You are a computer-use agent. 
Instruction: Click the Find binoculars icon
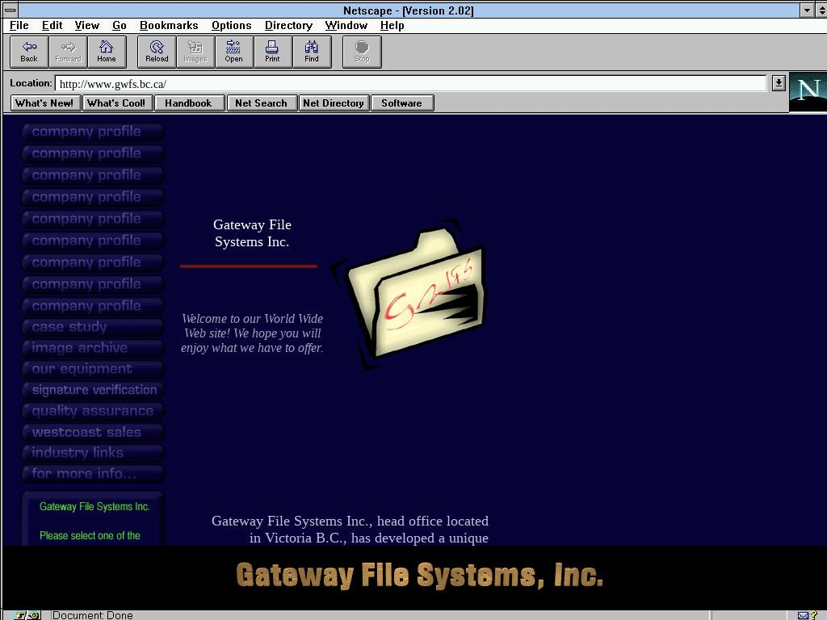312,52
